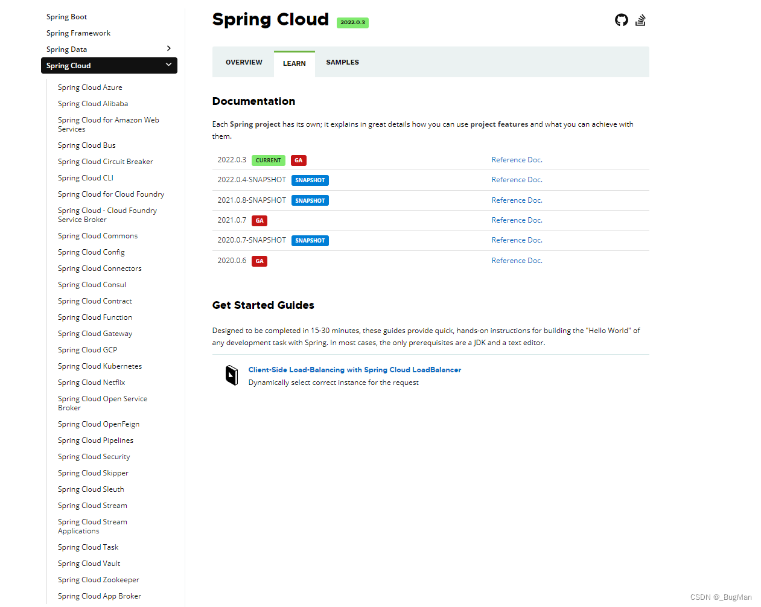Click the CURRENT badge on 2022.0.3 row

point(269,160)
